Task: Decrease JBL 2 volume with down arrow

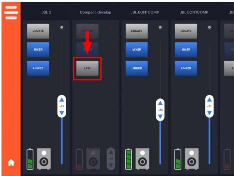Action: (x=62, y=113)
